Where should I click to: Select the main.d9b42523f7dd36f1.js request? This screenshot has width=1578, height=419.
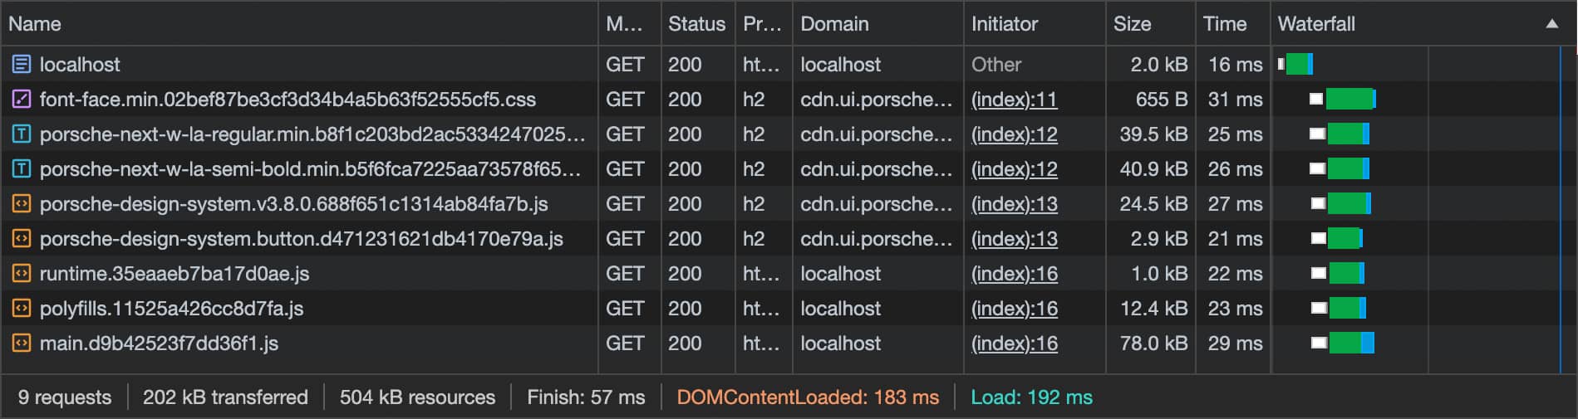pyautogui.click(x=159, y=343)
